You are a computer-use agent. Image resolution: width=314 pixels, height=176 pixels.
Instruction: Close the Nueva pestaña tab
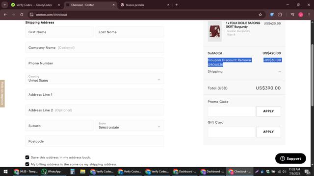(x=168, y=5)
